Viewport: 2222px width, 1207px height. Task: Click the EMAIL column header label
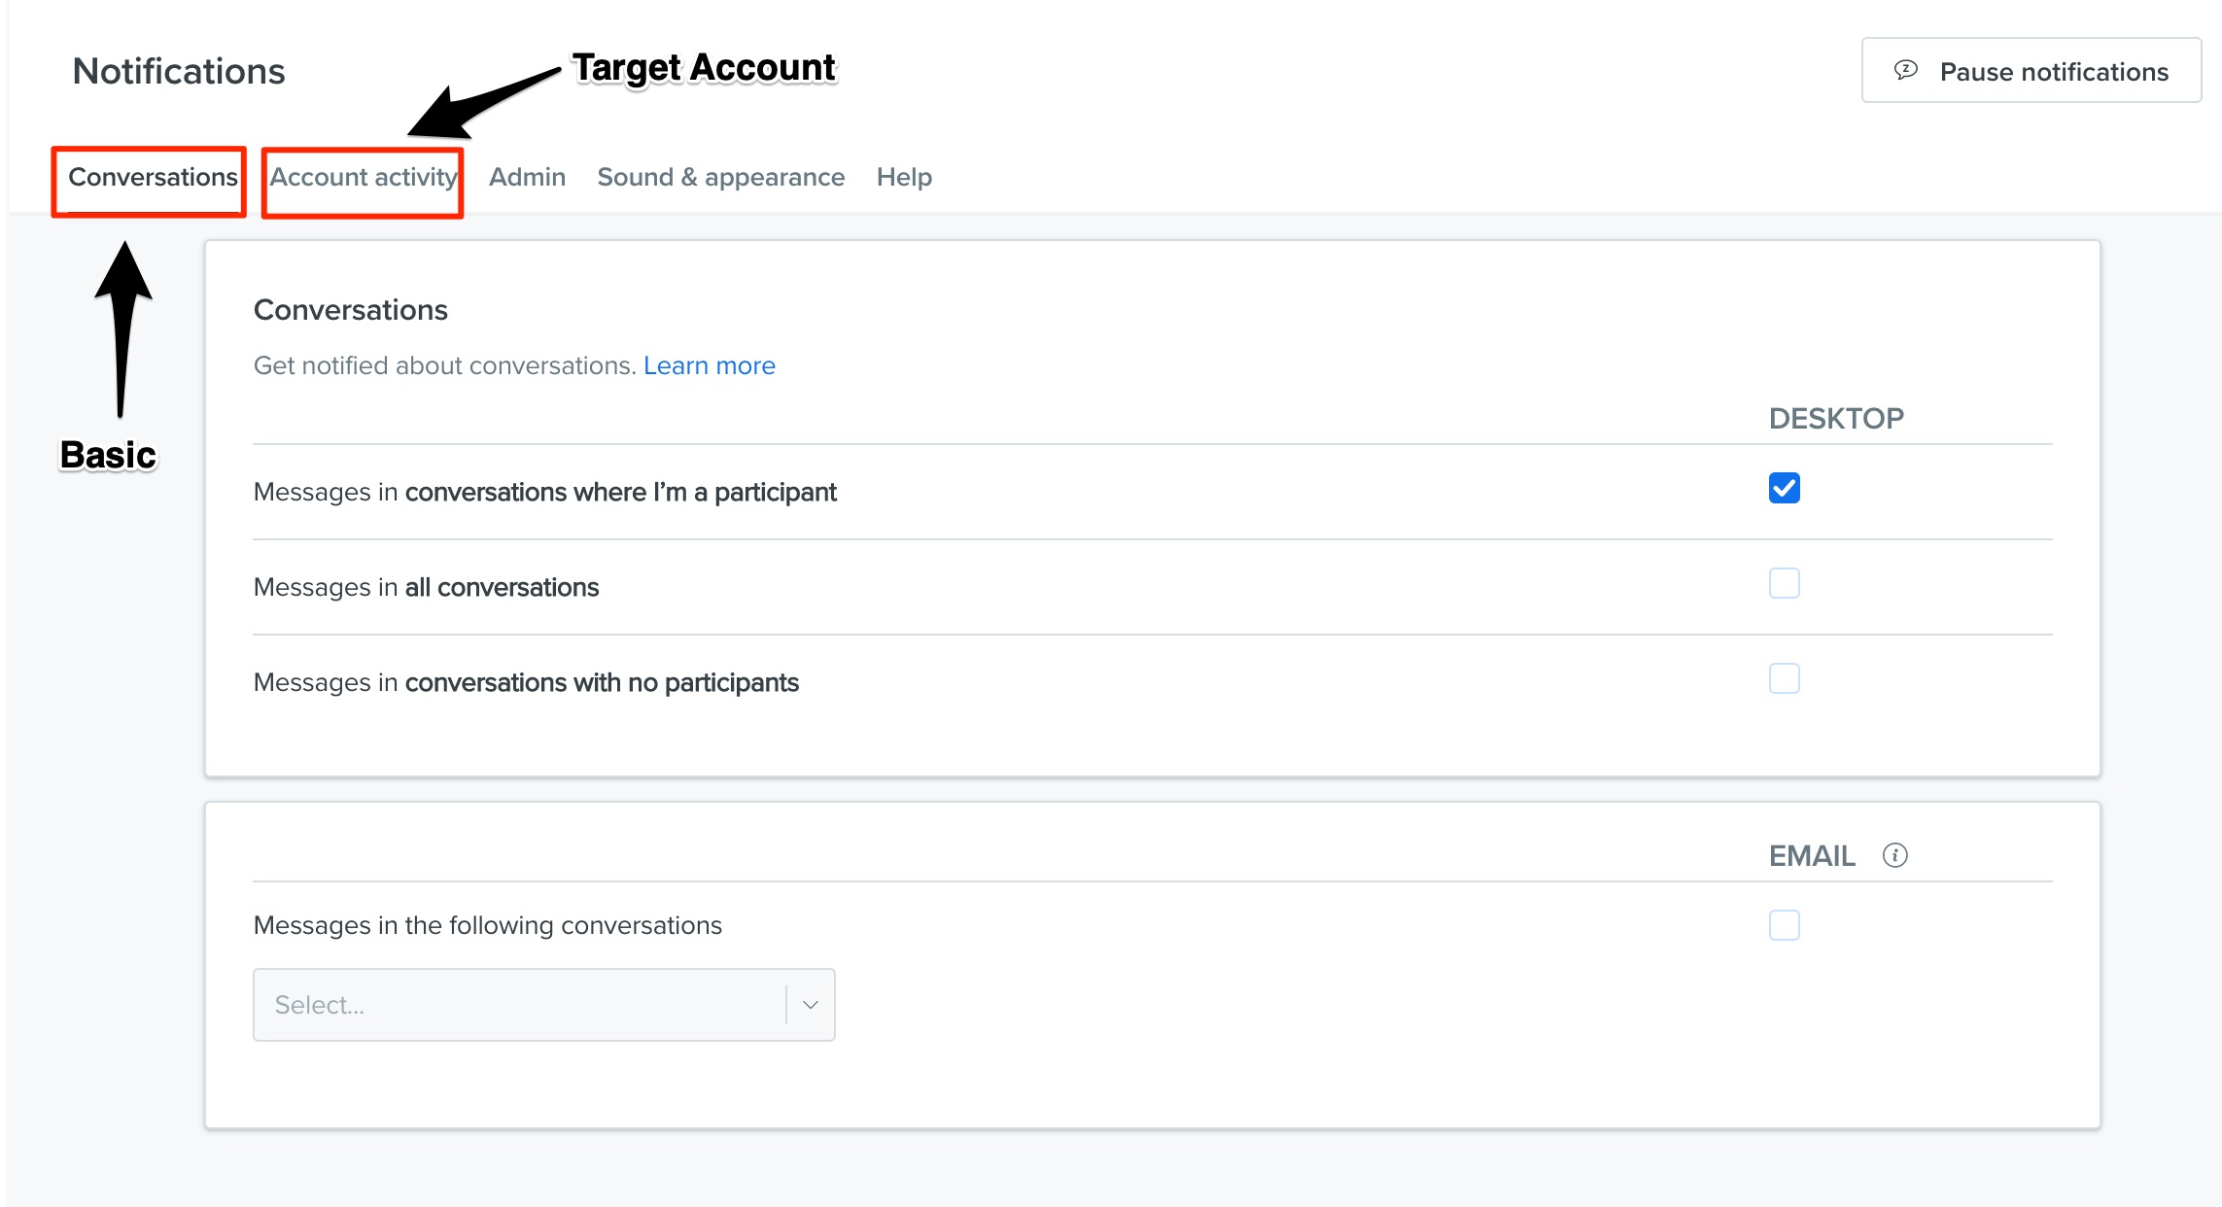[x=1812, y=856]
